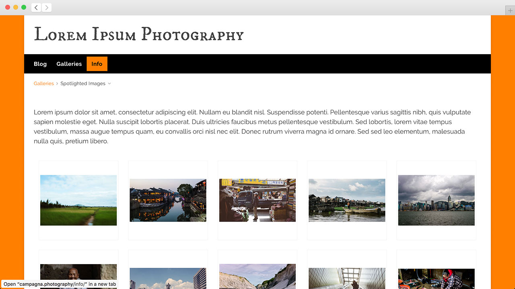The width and height of the screenshot is (515, 289).
Task: Open the escalator grid ceiling thumbnail
Action: point(347,279)
